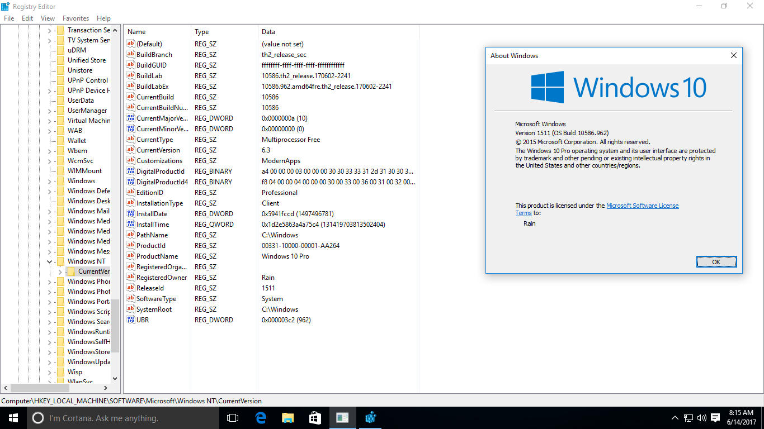
Task: Select the Customizations value name
Action: pyautogui.click(x=159, y=161)
